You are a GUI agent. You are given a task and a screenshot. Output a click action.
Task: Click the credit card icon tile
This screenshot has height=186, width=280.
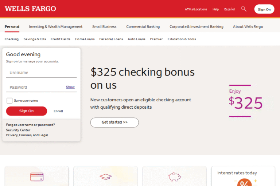tap(37, 177)
